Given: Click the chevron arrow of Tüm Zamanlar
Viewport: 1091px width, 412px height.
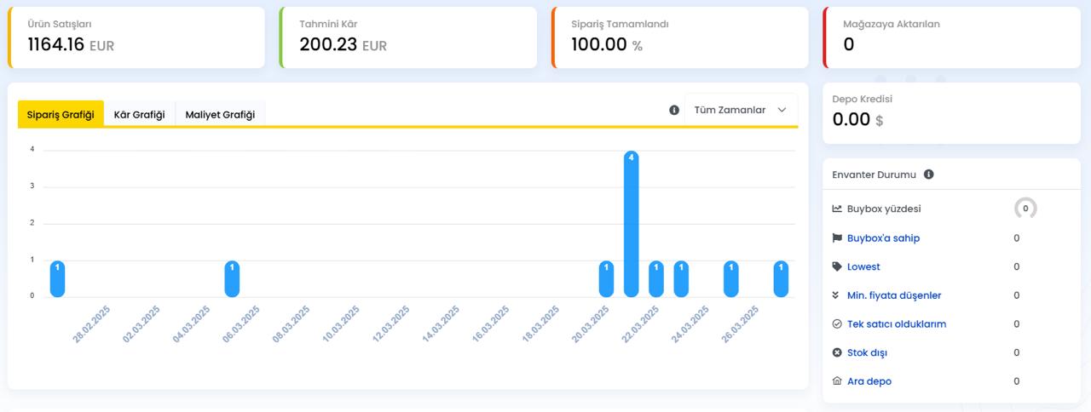Looking at the screenshot, I should coord(782,110).
